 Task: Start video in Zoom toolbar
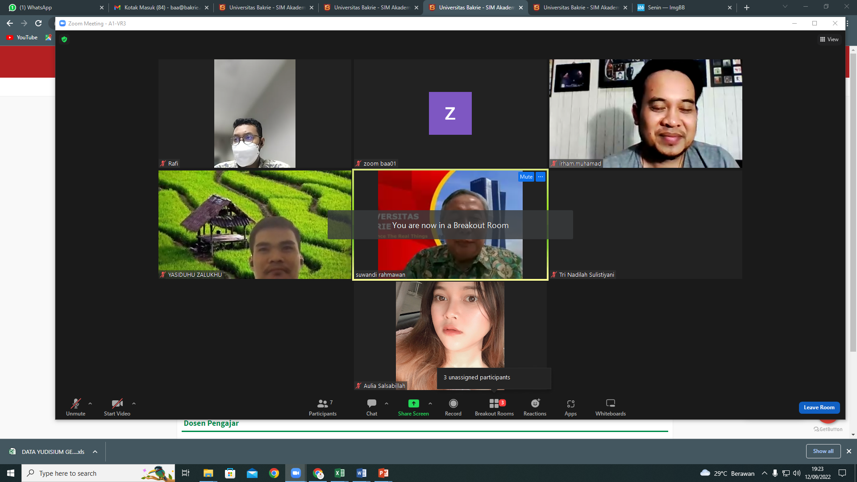117,407
